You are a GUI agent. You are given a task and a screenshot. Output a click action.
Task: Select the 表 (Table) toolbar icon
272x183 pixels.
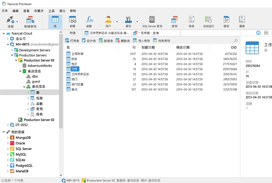[55, 22]
